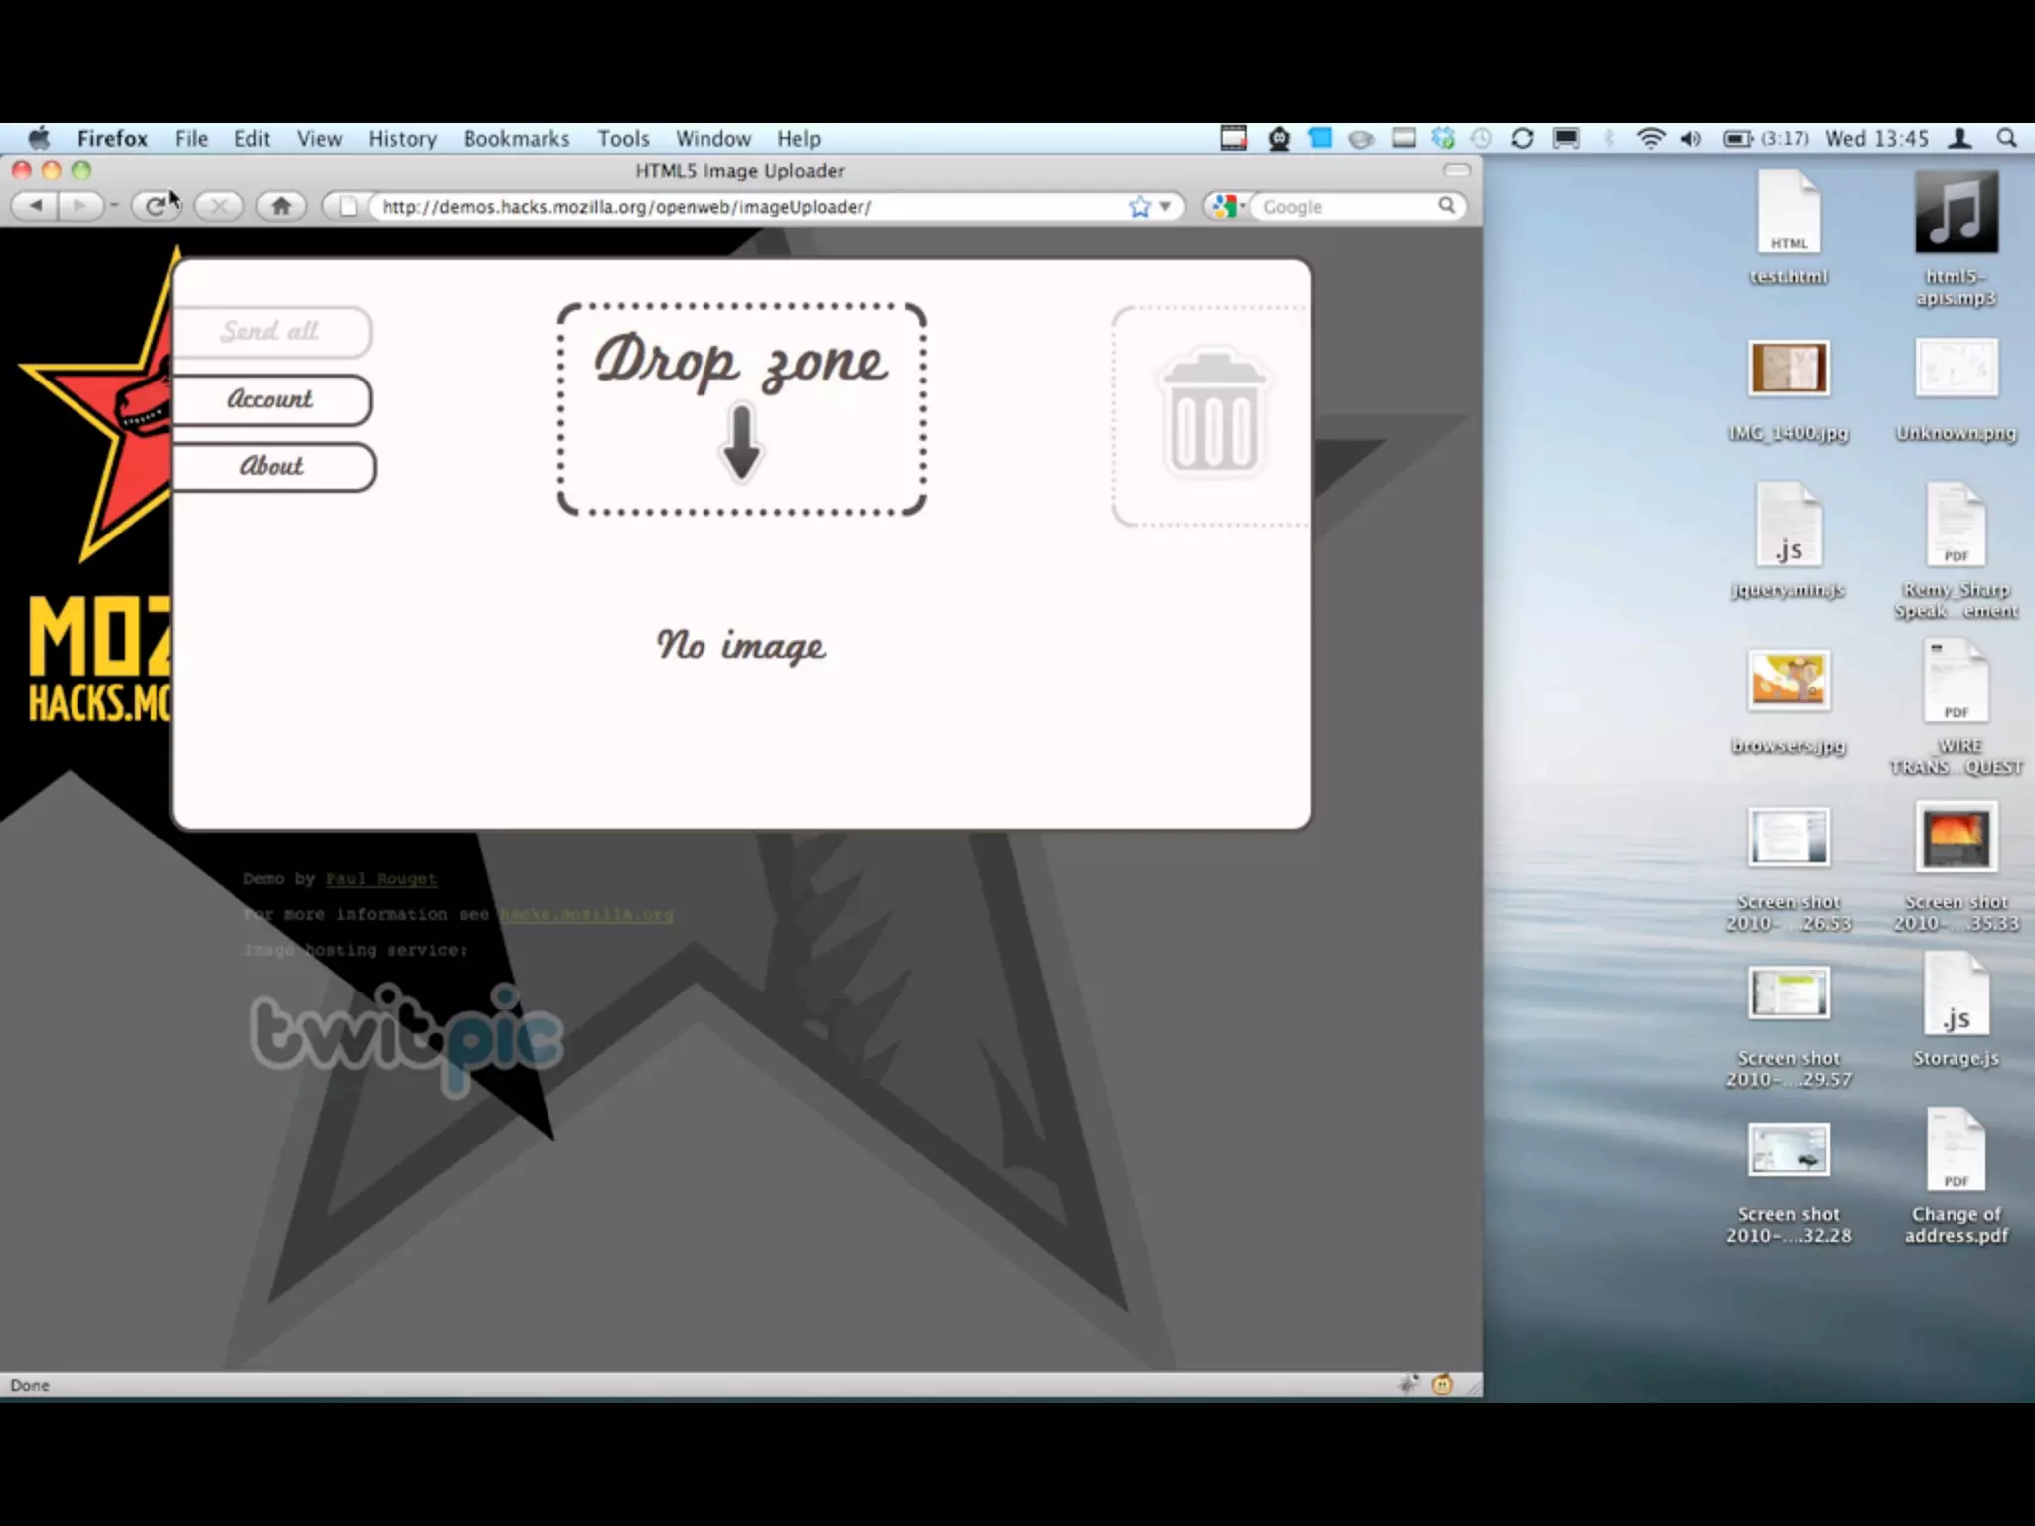Screen dimensions: 2035x1526
Task: Open the Bookmarks menu
Action: (516, 139)
